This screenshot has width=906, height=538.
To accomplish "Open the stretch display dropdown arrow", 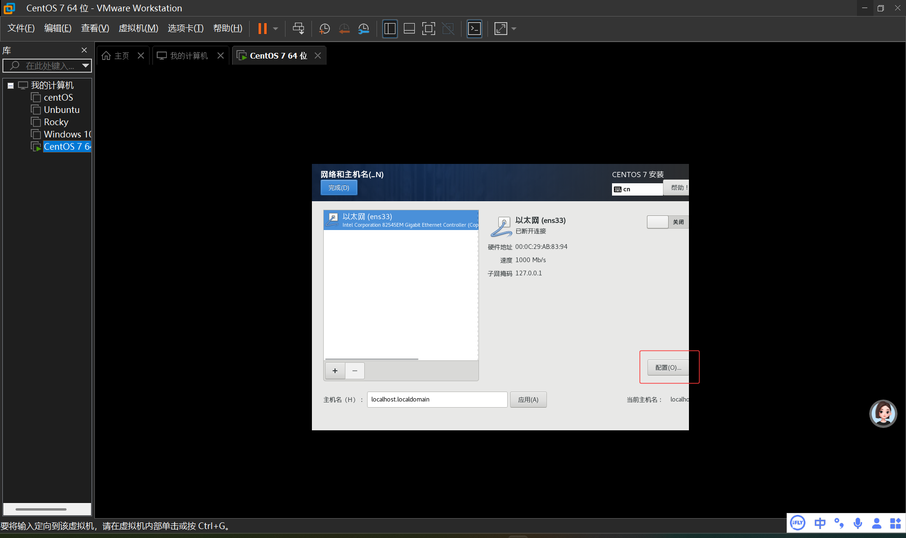I will pyautogui.click(x=514, y=29).
